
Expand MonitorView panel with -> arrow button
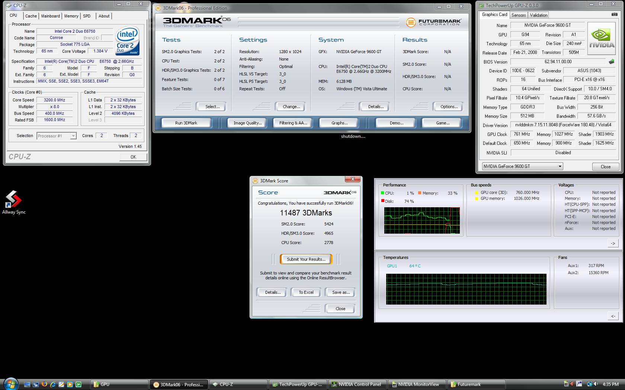point(613,243)
